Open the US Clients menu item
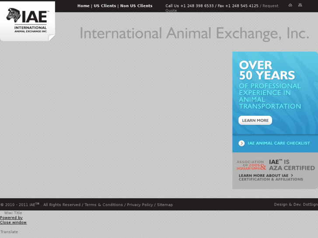Image resolution: width=318 pixels, height=238 pixels. pos(105,6)
